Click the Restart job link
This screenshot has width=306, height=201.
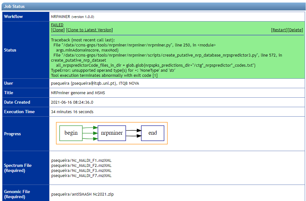pyautogui.click(x=279, y=30)
